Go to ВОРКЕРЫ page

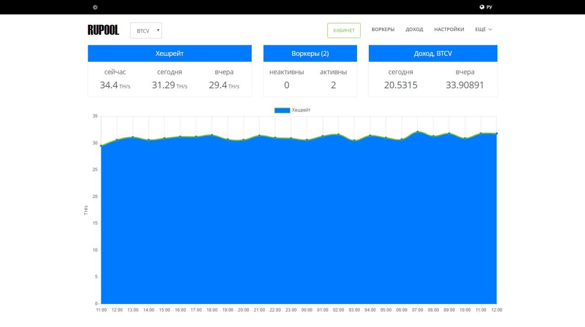[383, 29]
